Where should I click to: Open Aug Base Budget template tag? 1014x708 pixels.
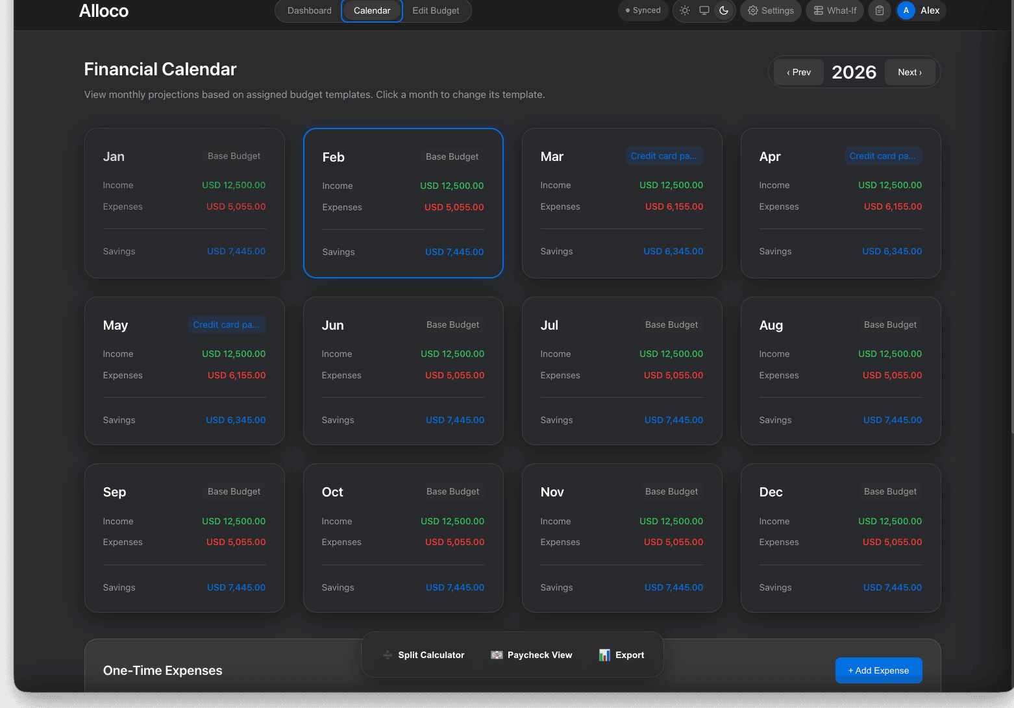890,324
